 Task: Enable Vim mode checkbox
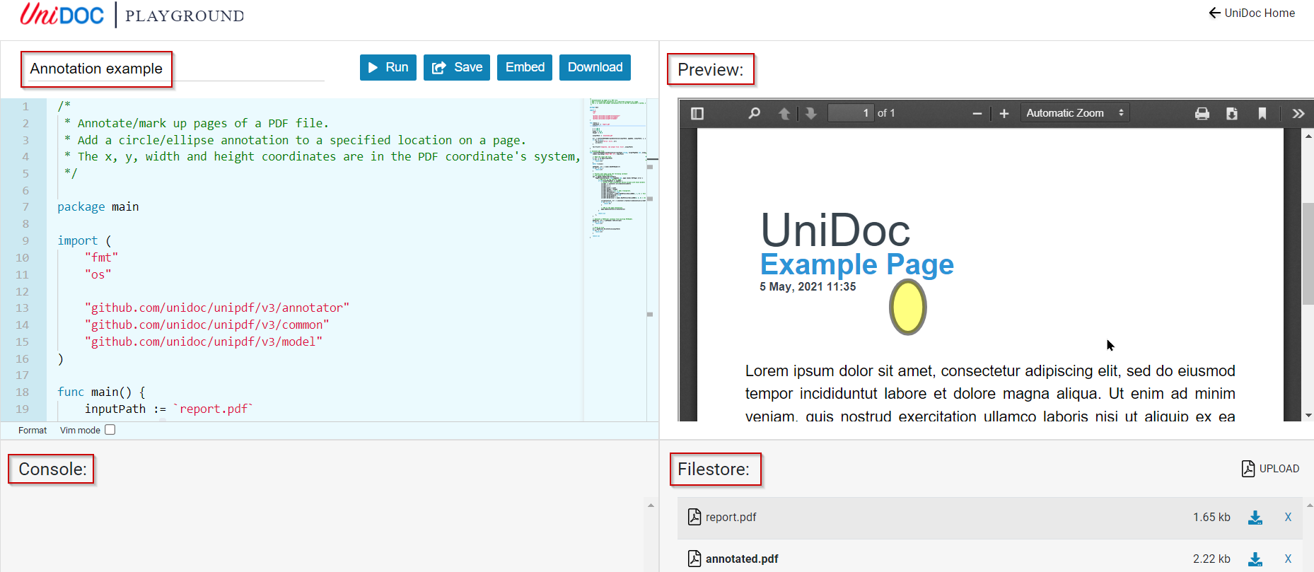pos(110,430)
